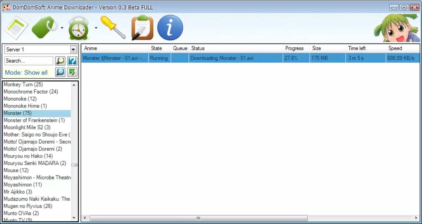Sort by the State column header

tap(159, 48)
